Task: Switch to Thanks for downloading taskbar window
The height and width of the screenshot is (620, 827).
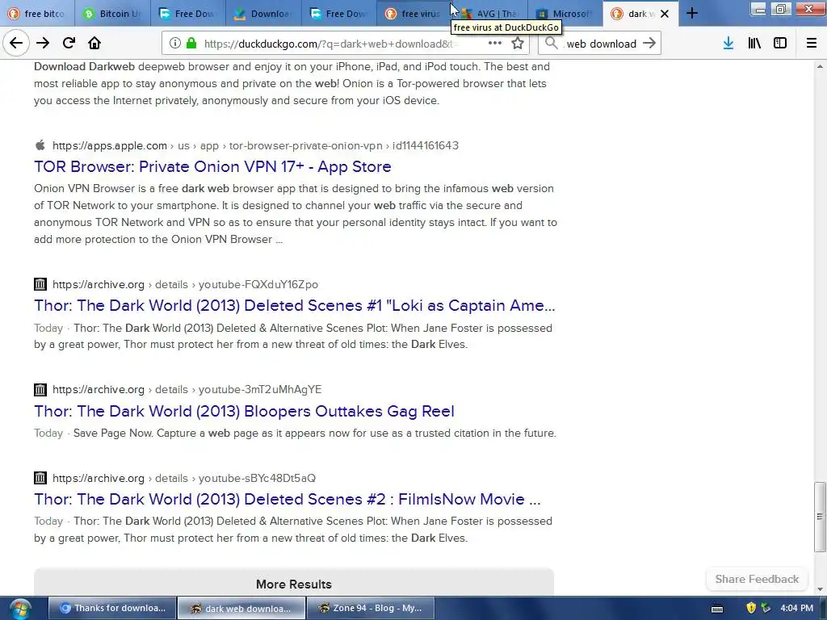Action: click(x=112, y=608)
